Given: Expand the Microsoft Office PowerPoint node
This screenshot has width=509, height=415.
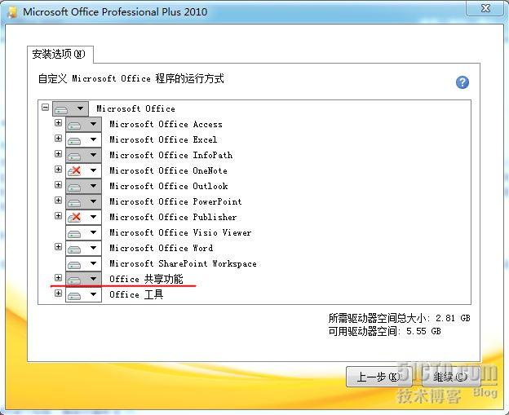Looking at the screenshot, I should coord(58,201).
